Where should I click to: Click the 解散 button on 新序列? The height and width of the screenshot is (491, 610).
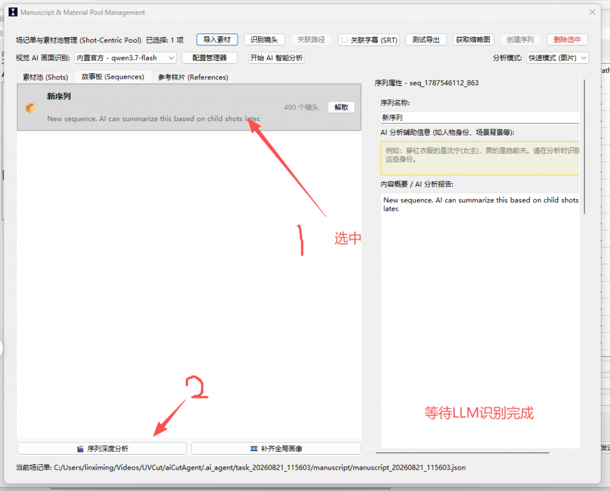341,107
